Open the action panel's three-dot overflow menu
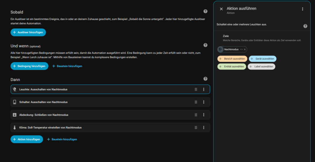Image resolution: width=315 pixels, height=162 pixels. 302,9
